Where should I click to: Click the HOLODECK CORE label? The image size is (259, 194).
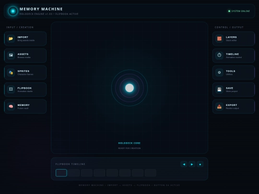point(129,143)
